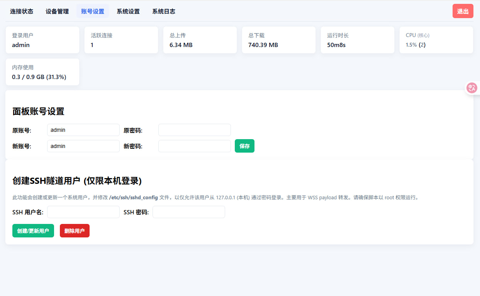Image resolution: width=480 pixels, height=296 pixels.
Task: Click the green 保存 button
Action: coord(244,146)
